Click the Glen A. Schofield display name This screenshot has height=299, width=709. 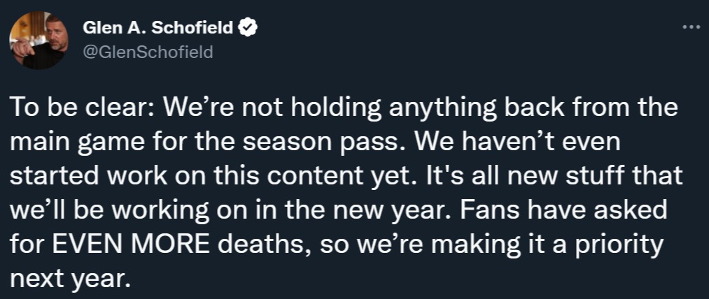pyautogui.click(x=157, y=29)
